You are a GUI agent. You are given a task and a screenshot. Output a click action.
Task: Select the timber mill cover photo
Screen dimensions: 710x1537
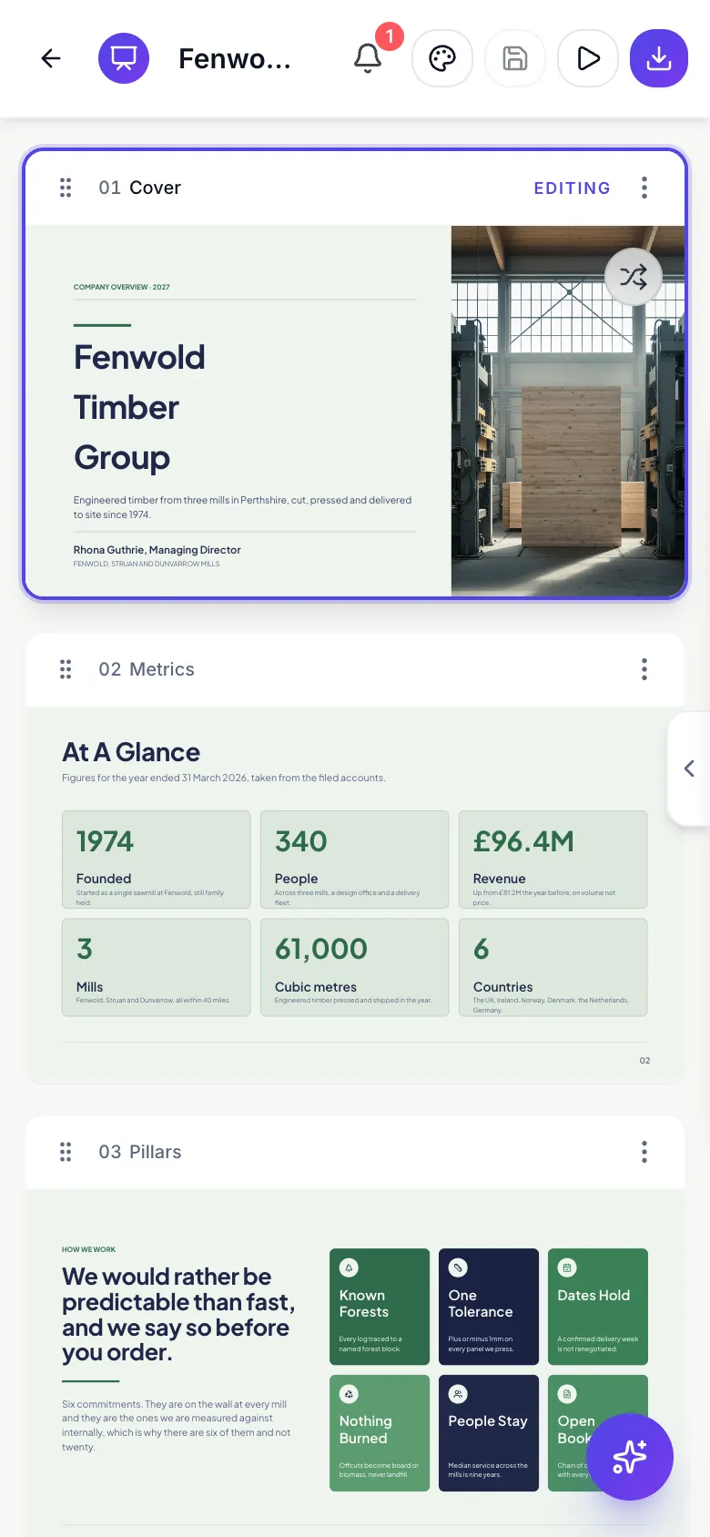click(568, 411)
